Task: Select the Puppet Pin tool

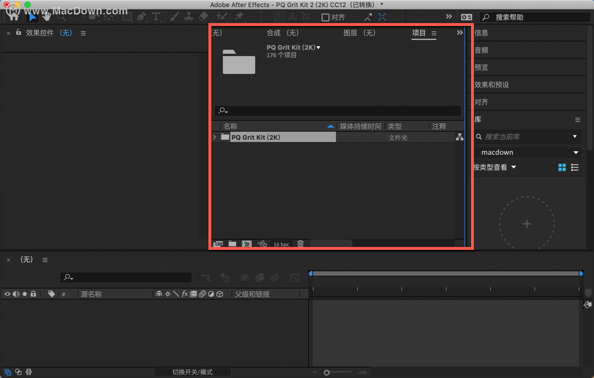Action: [240, 17]
